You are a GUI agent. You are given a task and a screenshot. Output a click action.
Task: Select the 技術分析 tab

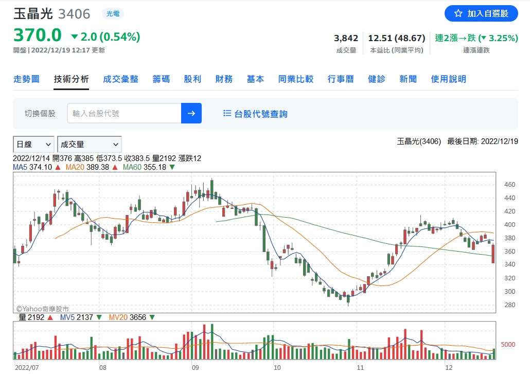click(72, 79)
